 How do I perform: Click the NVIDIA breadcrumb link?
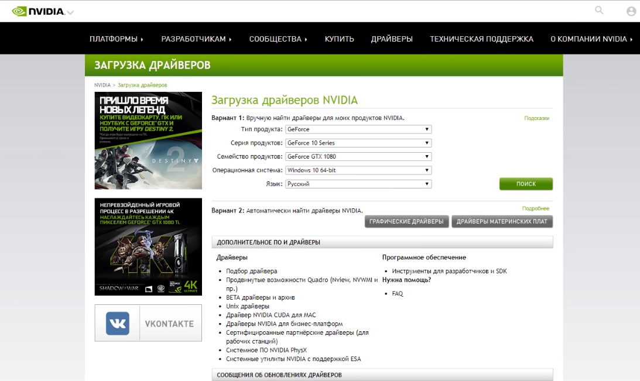[102, 85]
